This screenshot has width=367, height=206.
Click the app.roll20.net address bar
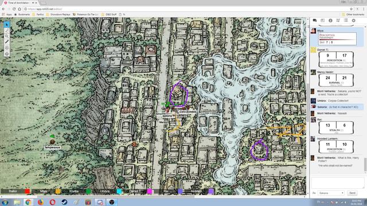188,9
